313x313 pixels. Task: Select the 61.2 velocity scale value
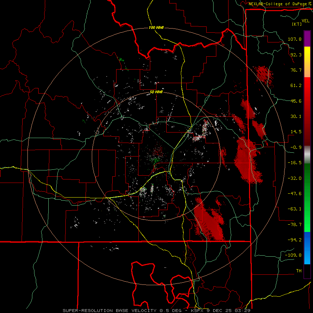tap(296, 86)
